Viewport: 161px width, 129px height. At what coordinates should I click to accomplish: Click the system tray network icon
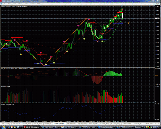(x=148, y=127)
